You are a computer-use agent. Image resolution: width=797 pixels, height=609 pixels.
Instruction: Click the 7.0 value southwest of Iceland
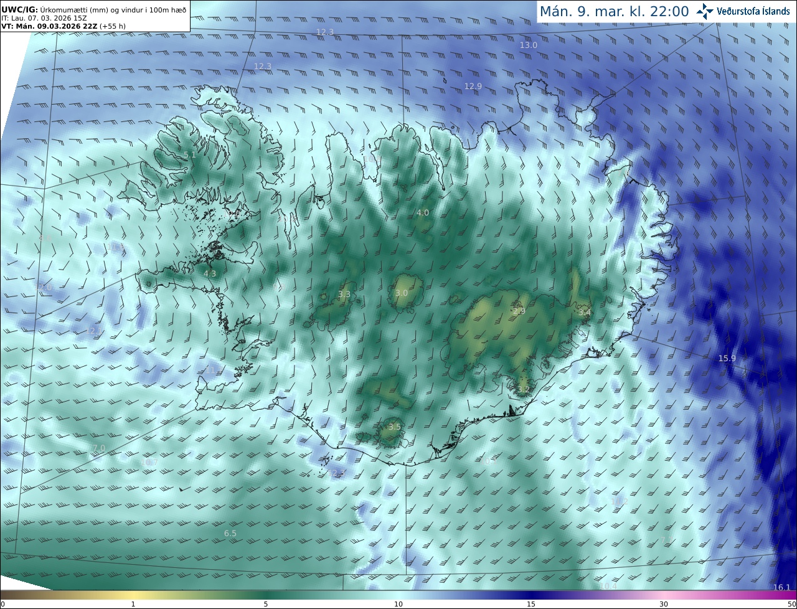click(99, 448)
